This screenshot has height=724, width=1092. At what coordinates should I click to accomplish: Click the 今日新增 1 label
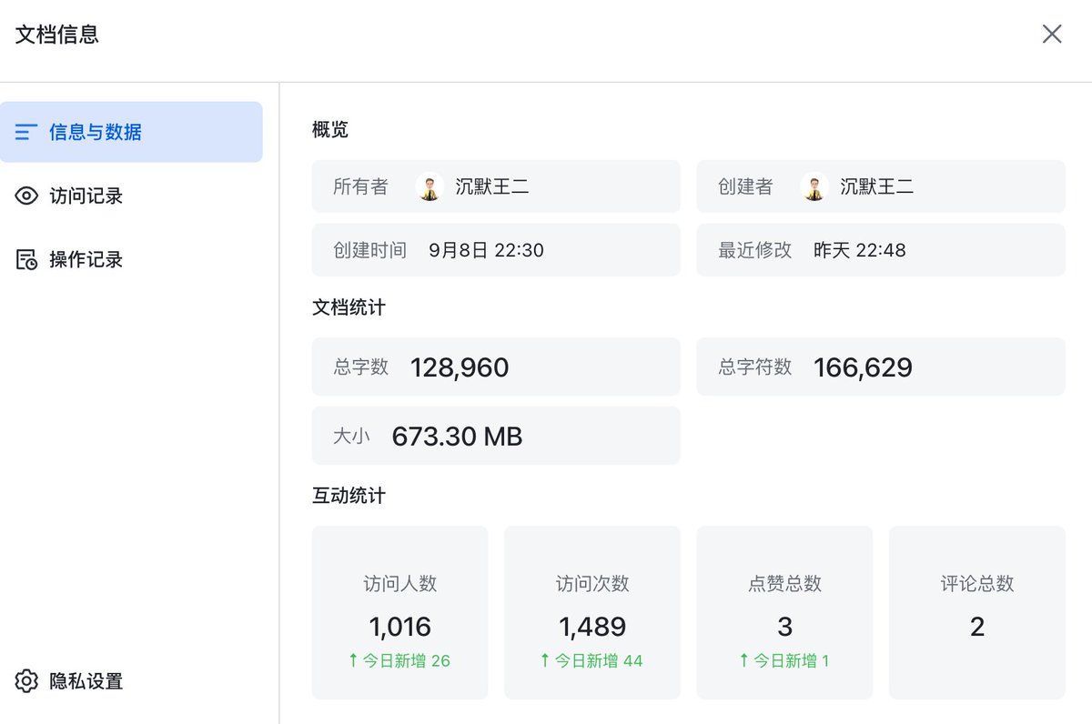[784, 661]
